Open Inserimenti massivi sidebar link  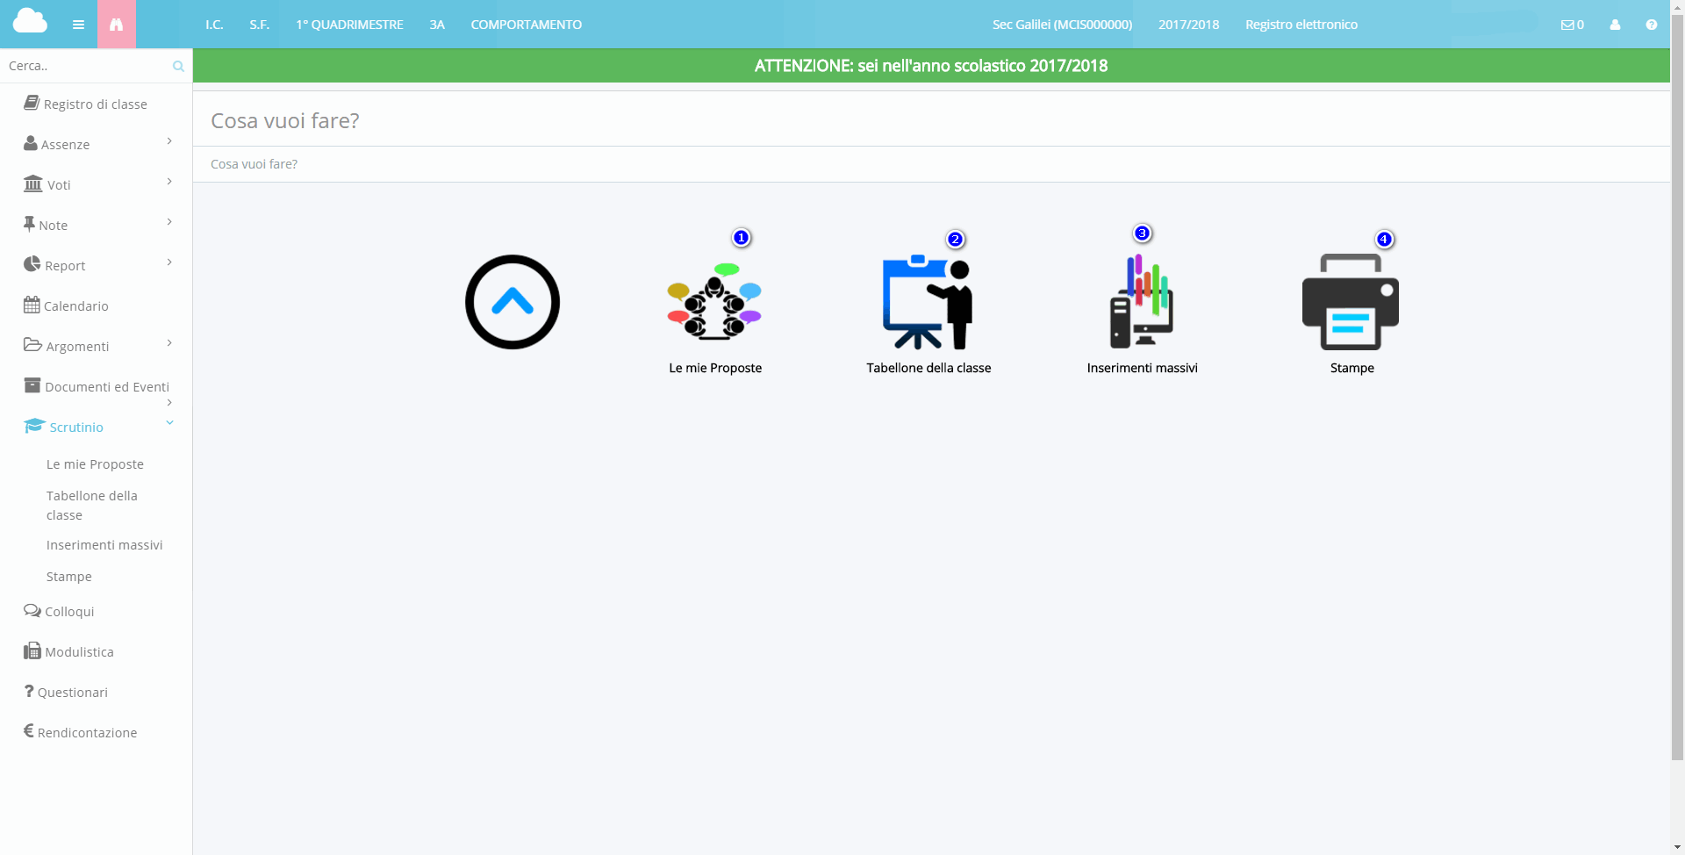[104, 545]
